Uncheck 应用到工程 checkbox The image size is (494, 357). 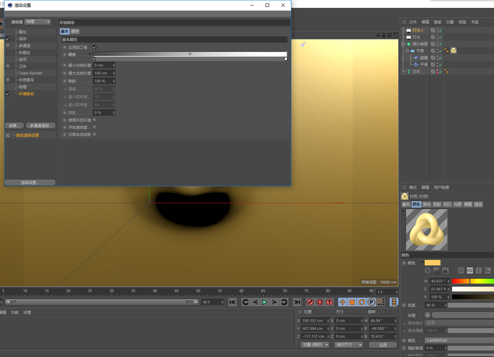pos(95,47)
